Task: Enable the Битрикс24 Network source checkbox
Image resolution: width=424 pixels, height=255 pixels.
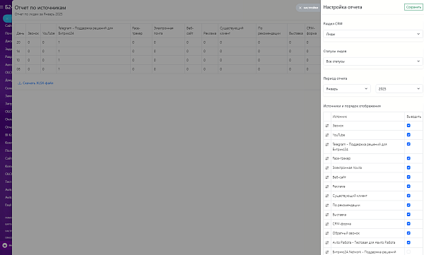Action: coord(408,251)
